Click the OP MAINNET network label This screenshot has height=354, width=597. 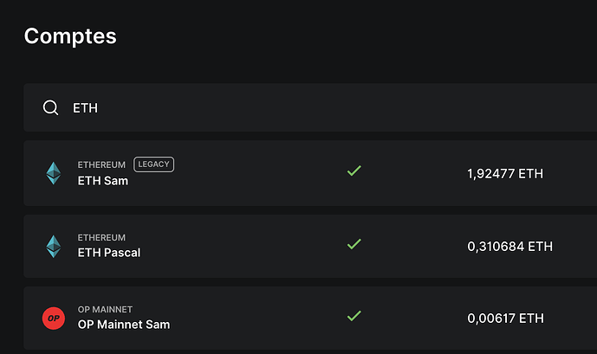(105, 310)
